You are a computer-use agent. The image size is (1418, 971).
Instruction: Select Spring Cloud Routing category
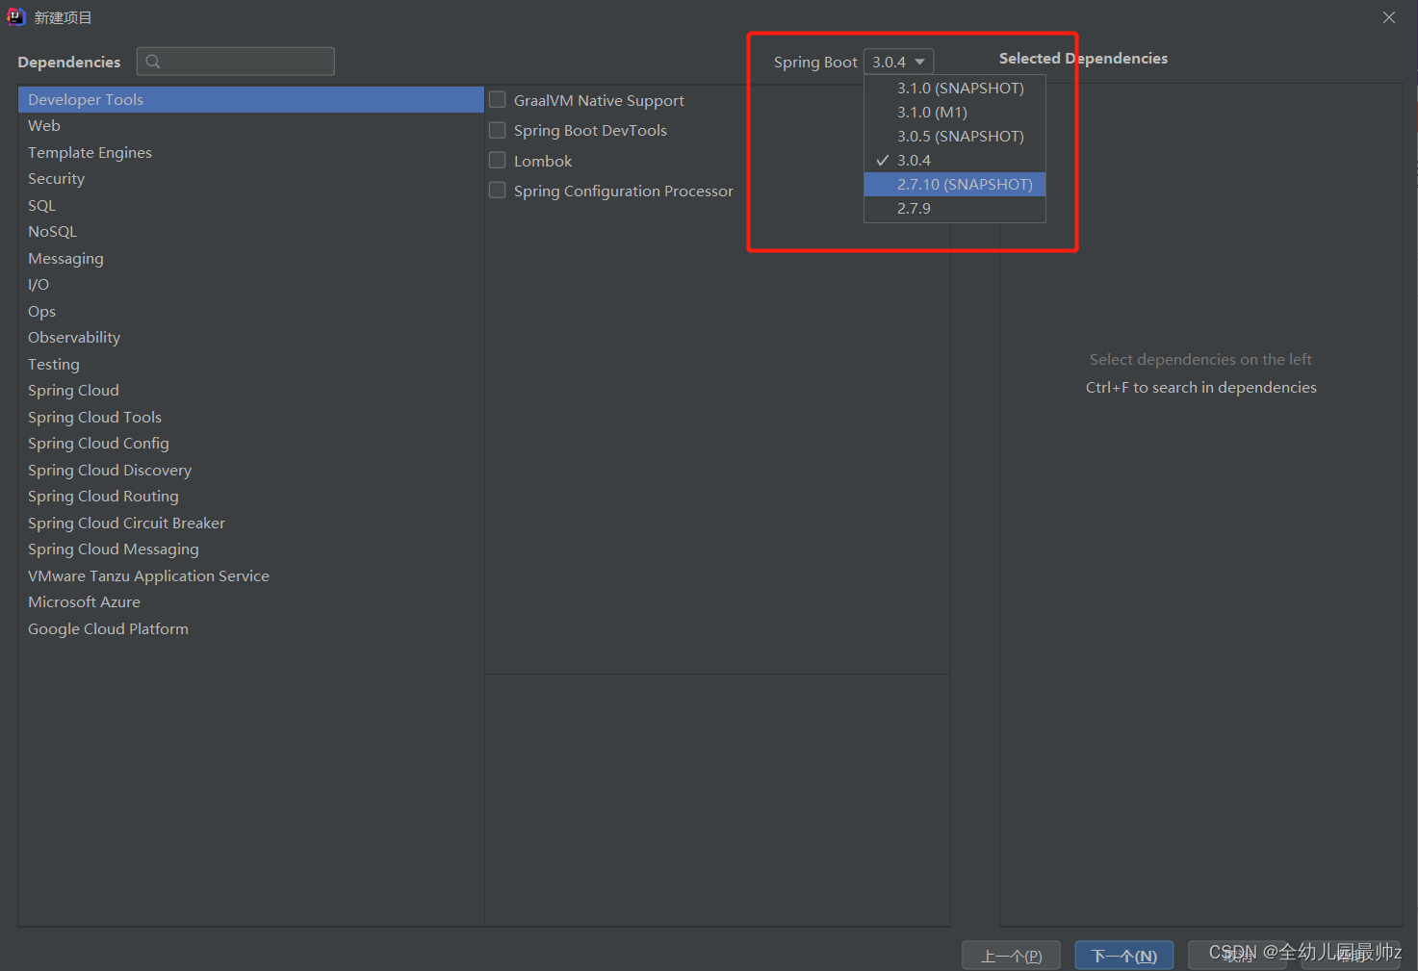click(x=251, y=497)
